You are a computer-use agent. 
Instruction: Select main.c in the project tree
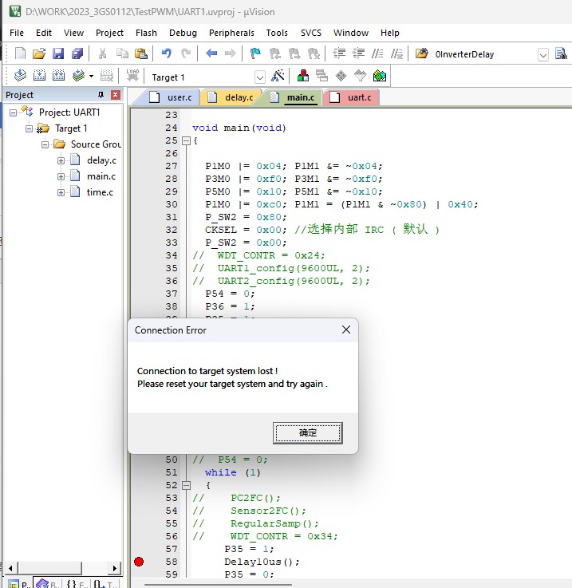point(101,176)
